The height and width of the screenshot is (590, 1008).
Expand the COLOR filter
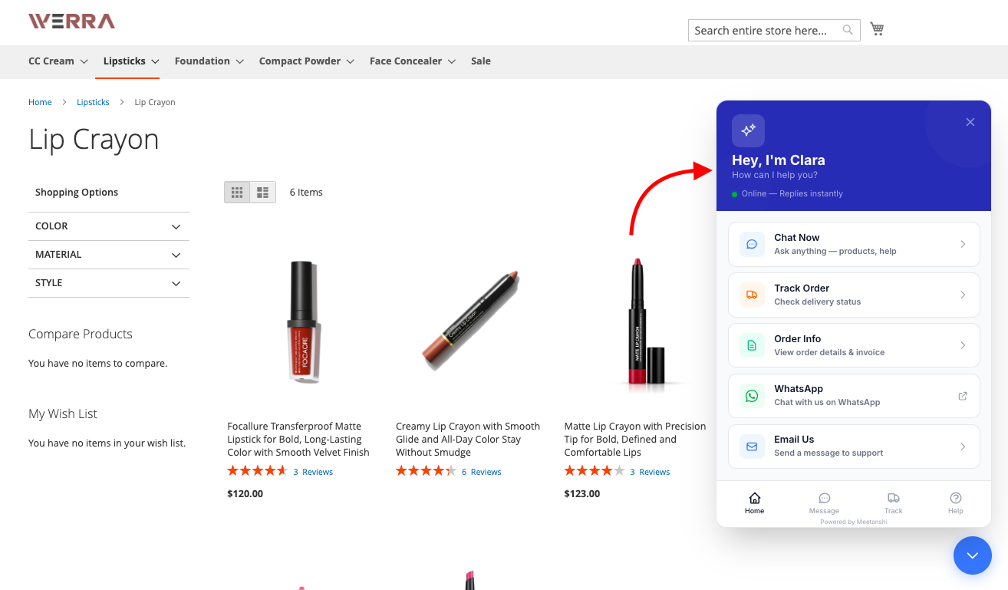tap(109, 226)
